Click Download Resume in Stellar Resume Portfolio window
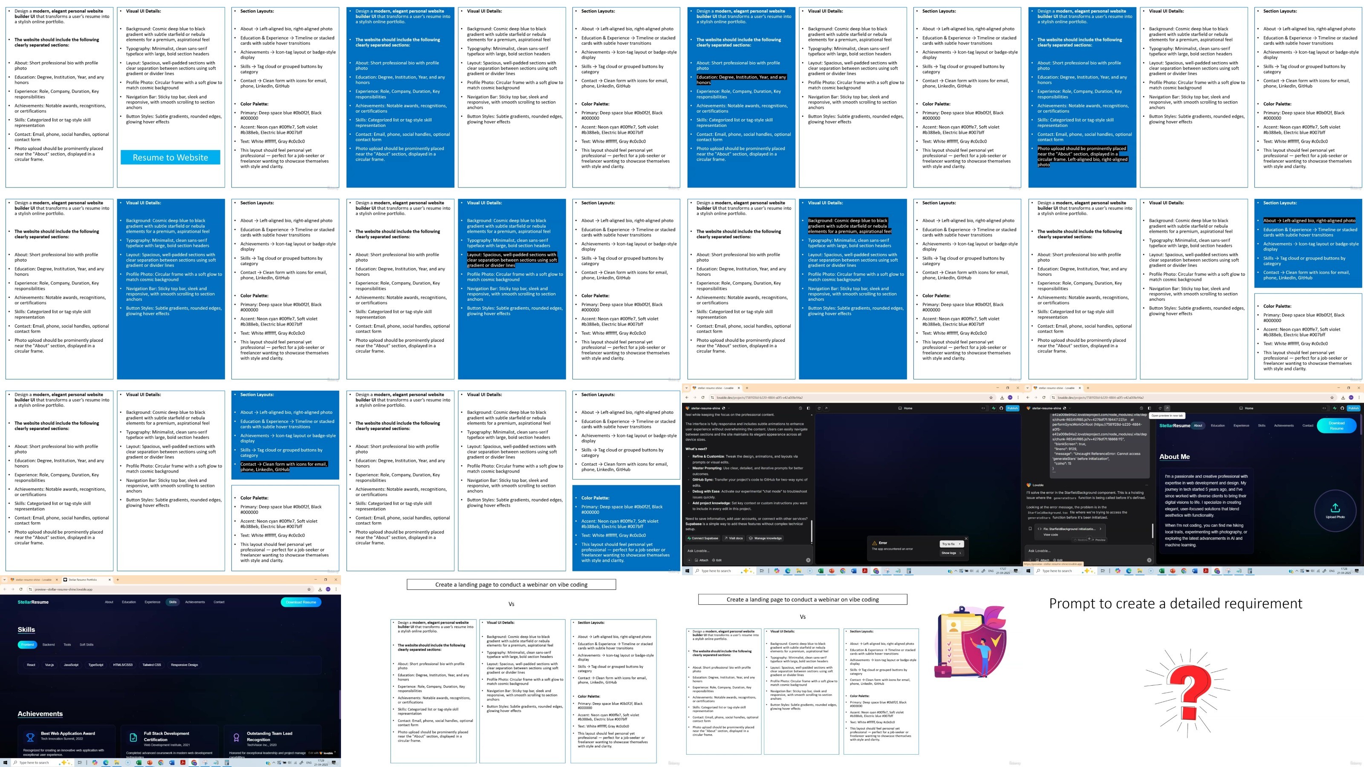 301,603
